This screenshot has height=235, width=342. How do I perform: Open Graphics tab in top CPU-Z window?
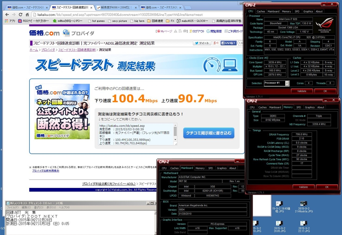coord(308,11)
